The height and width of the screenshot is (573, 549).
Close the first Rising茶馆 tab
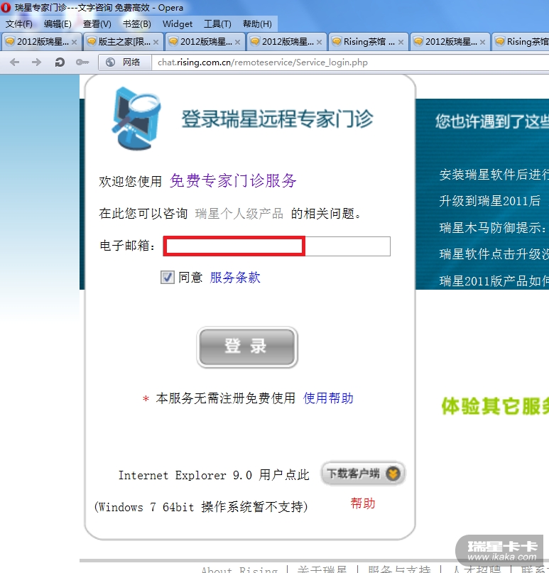(x=401, y=42)
